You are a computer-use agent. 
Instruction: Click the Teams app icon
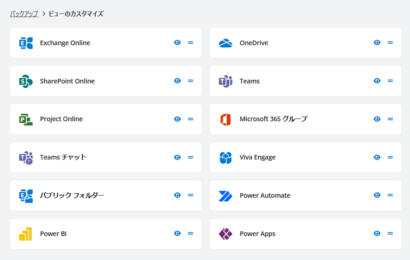226,81
